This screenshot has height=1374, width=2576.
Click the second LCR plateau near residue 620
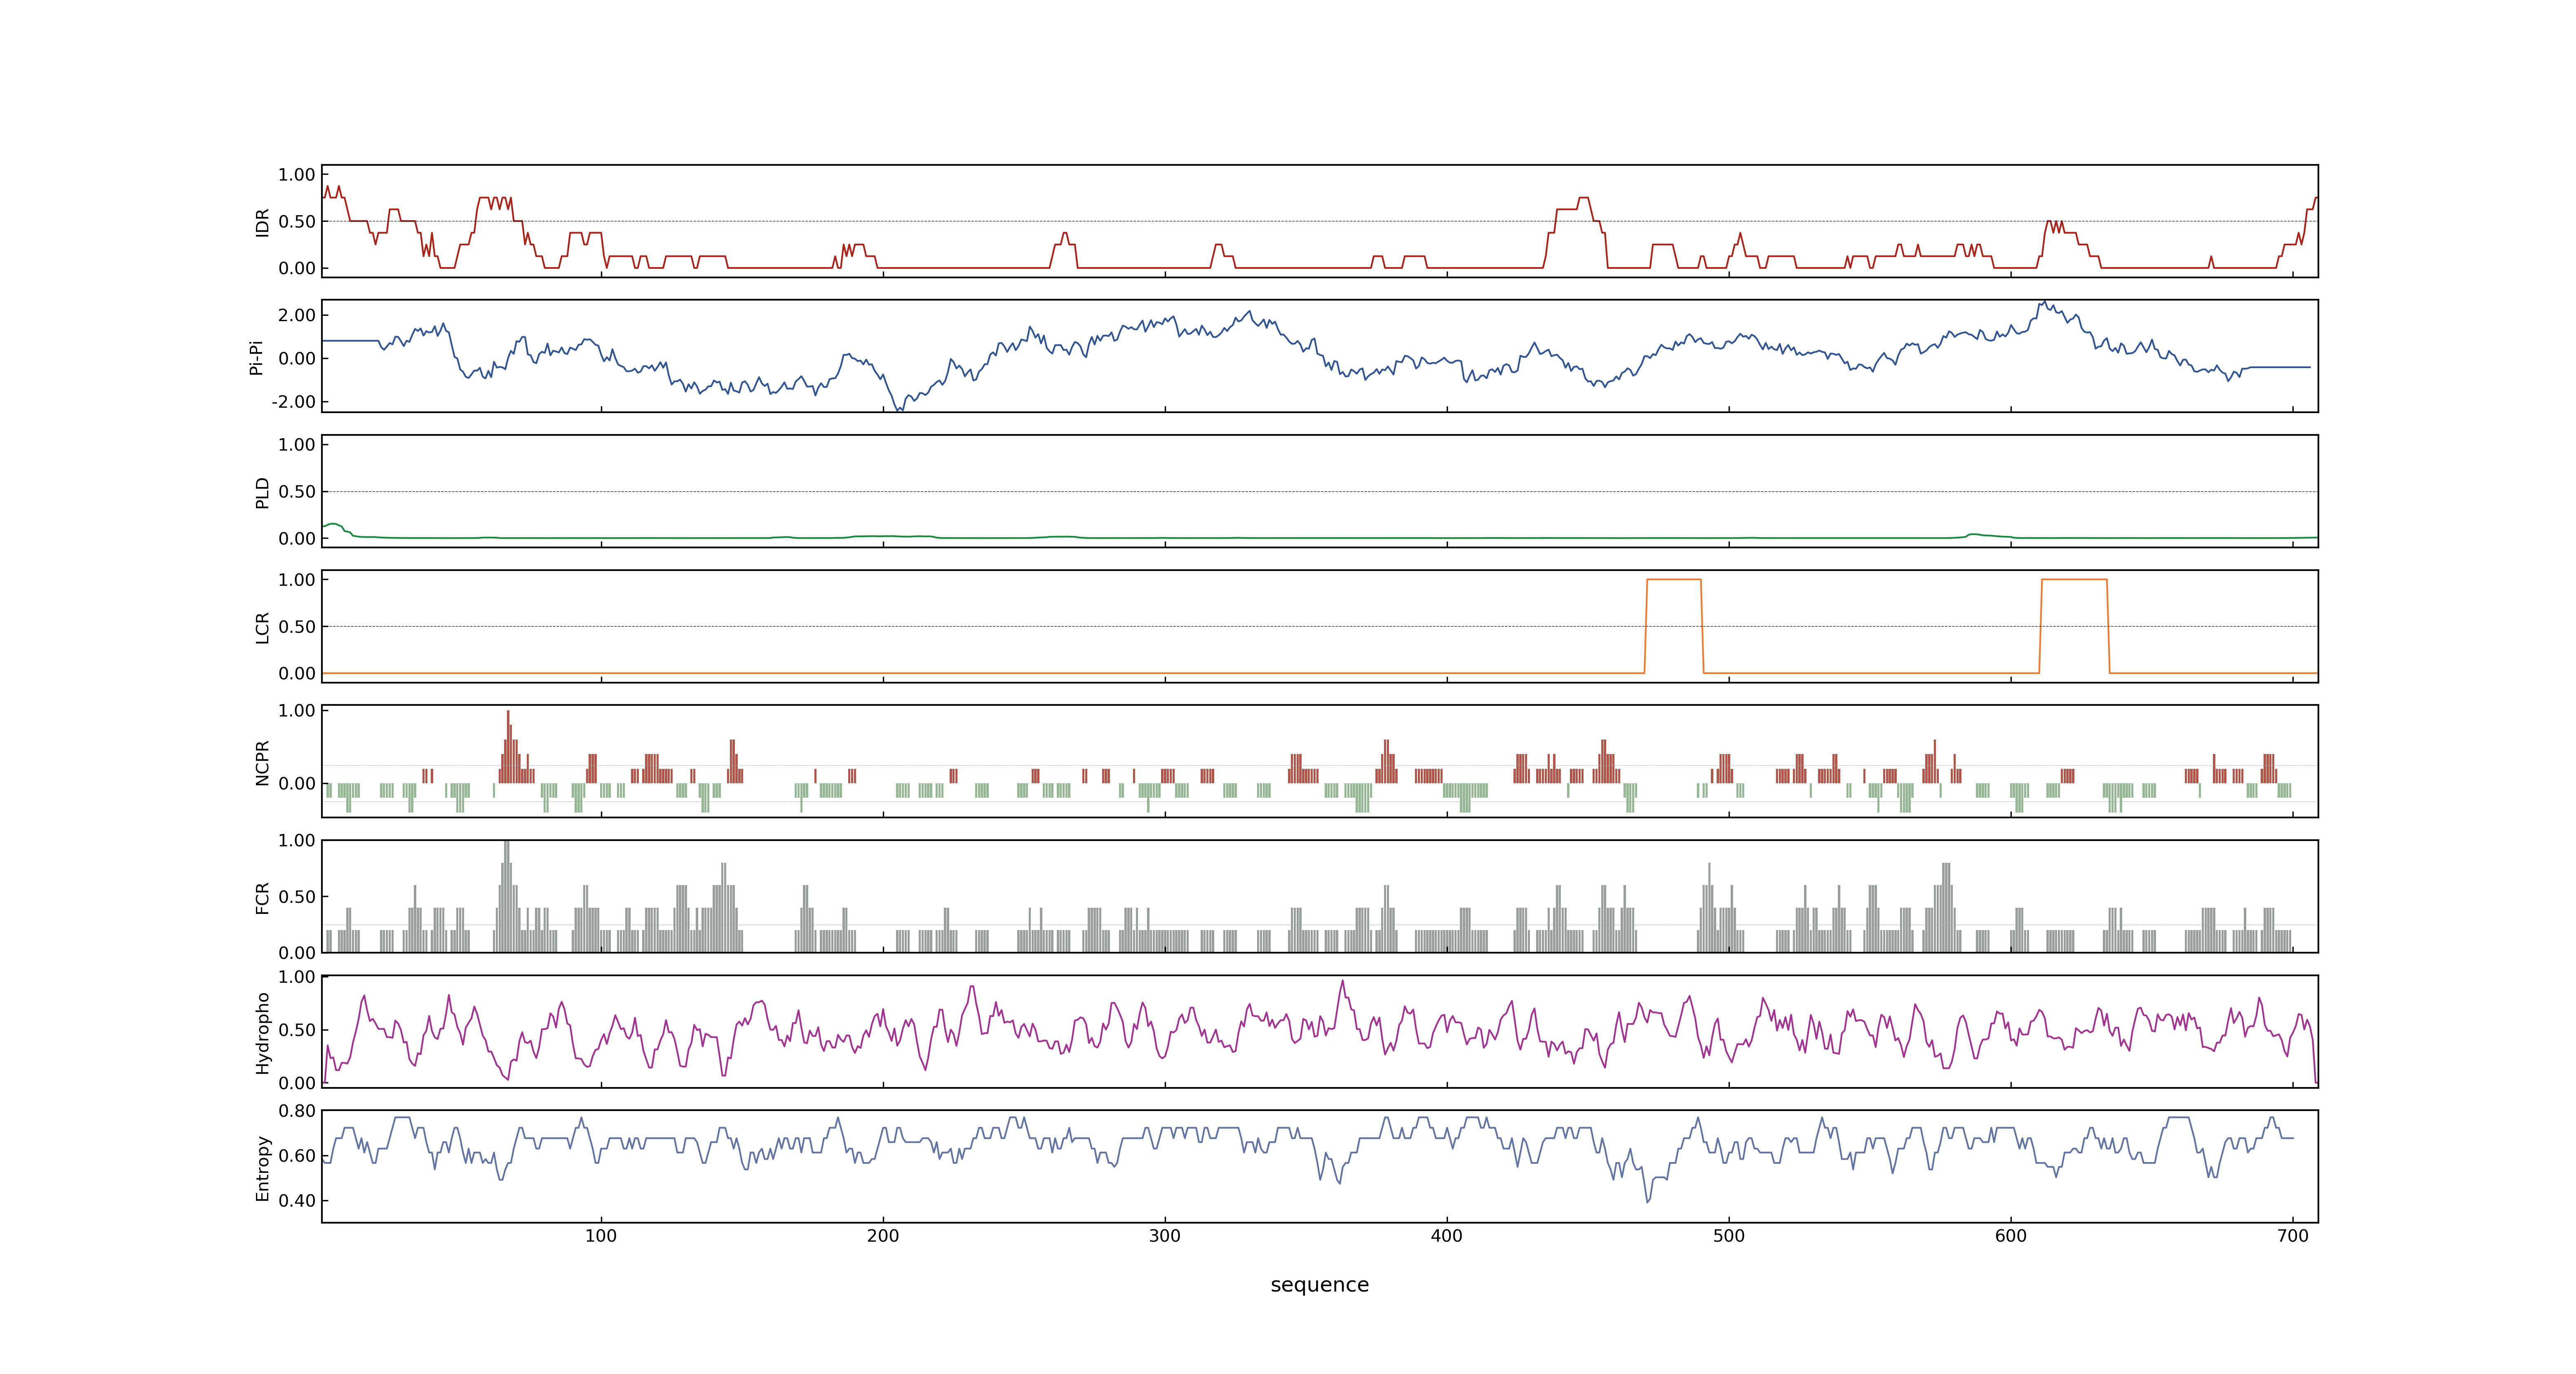(x=2074, y=580)
